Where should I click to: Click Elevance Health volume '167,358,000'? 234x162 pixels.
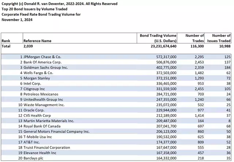click(x=166, y=153)
